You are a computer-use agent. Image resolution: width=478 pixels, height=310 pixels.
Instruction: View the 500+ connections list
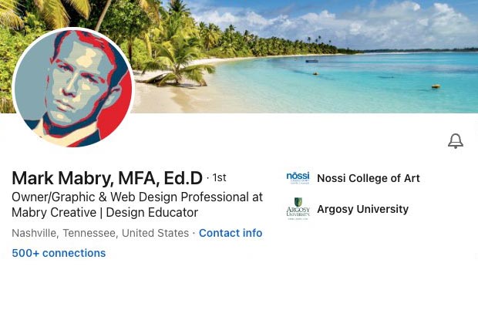(x=59, y=253)
